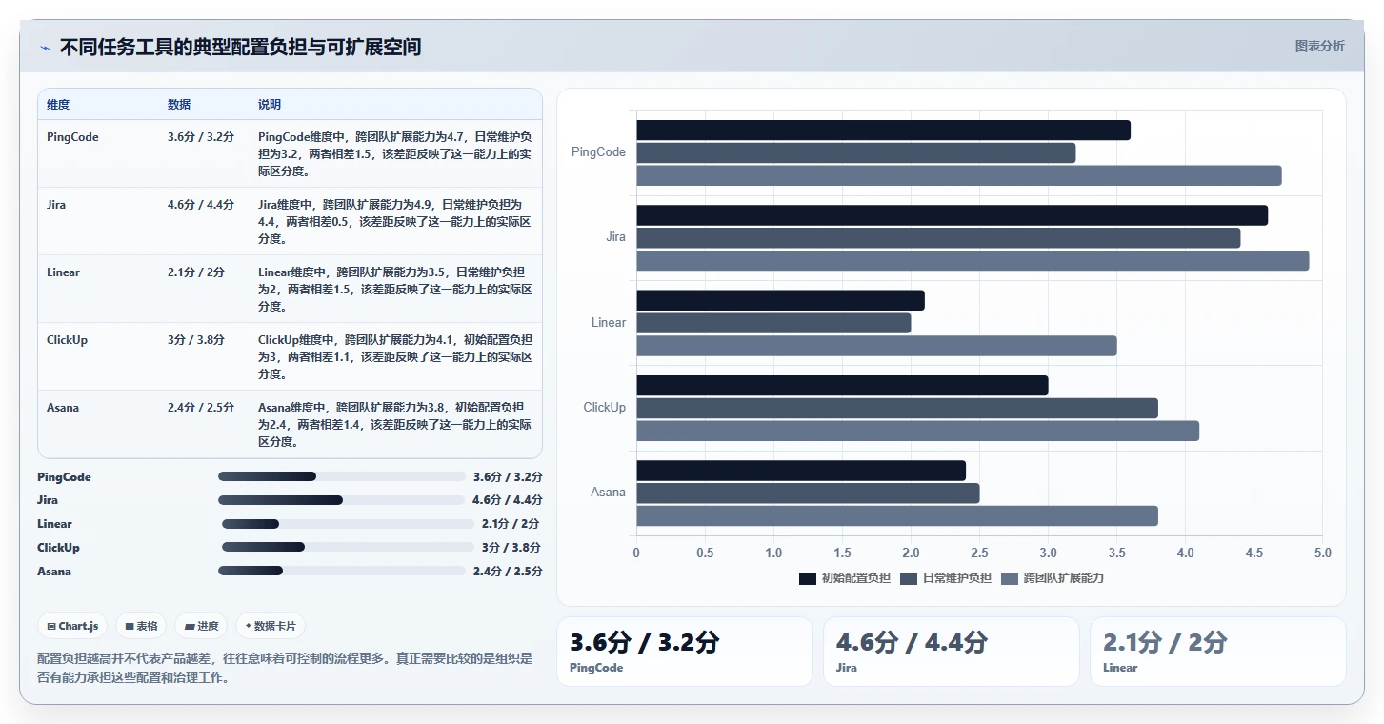Click the Asana progress bar

[342, 571]
